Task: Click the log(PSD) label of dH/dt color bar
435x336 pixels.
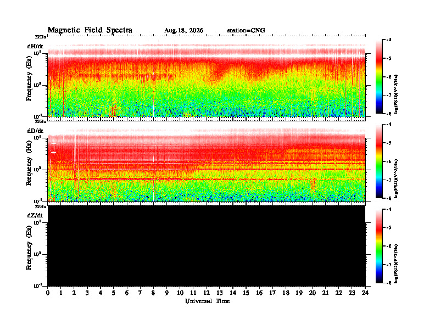Action: pyautogui.click(x=396, y=94)
